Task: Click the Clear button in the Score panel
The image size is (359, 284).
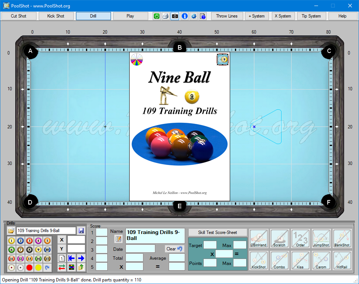Action: 174,249
